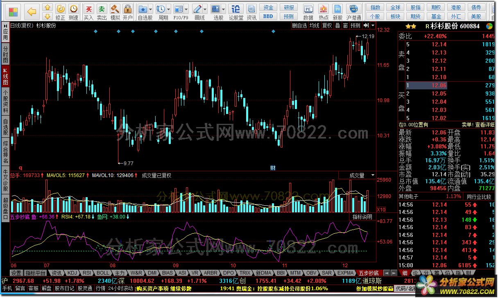The image size is (498, 298).
Task: Switch to the 分时图 side tab
Action: pyautogui.click(x=5, y=53)
